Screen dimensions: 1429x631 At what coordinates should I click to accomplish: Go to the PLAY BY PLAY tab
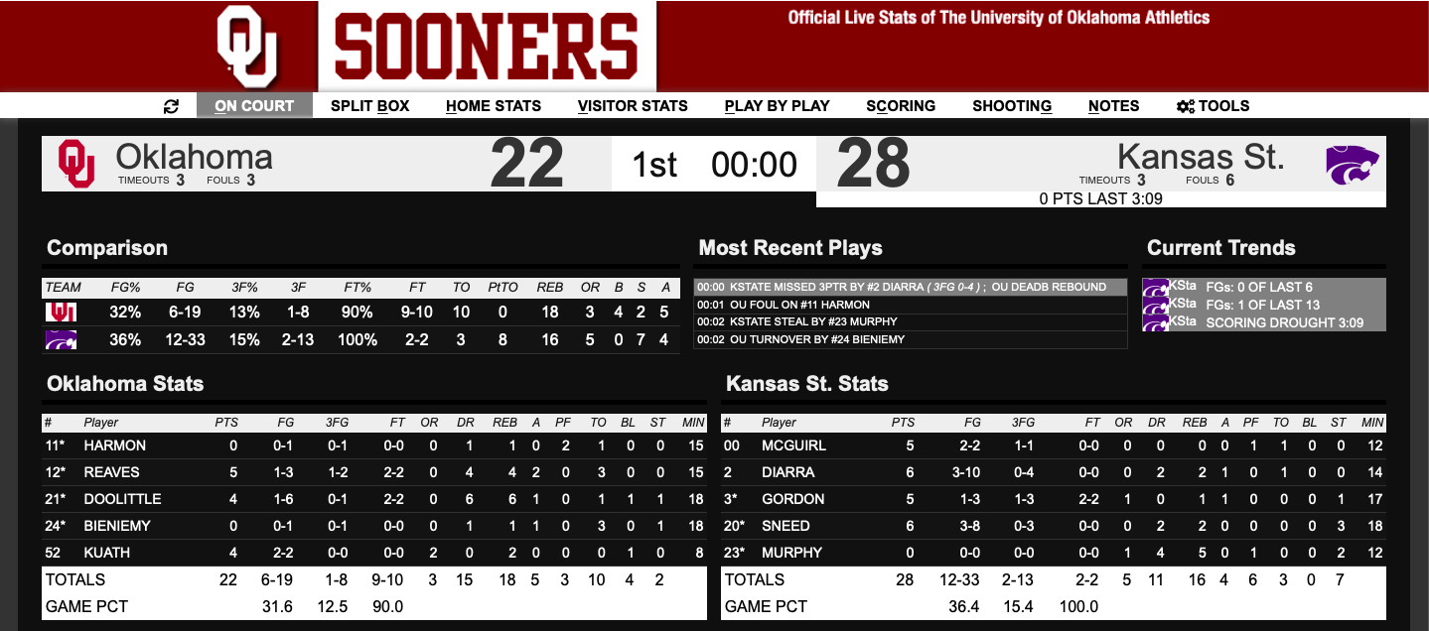[x=777, y=106]
